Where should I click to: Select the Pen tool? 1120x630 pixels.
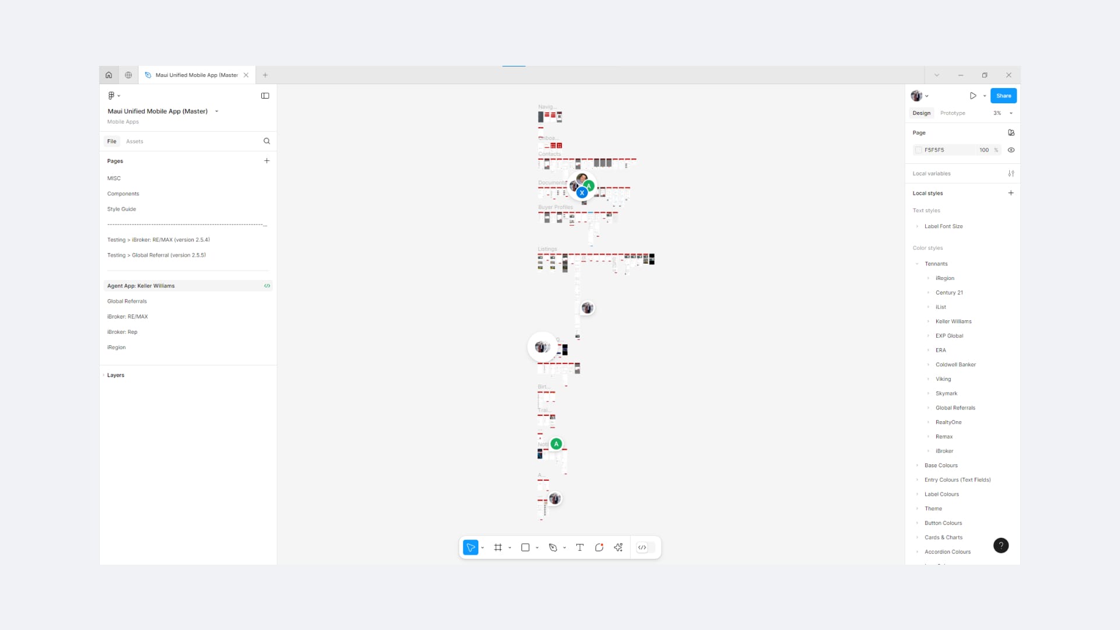point(552,547)
